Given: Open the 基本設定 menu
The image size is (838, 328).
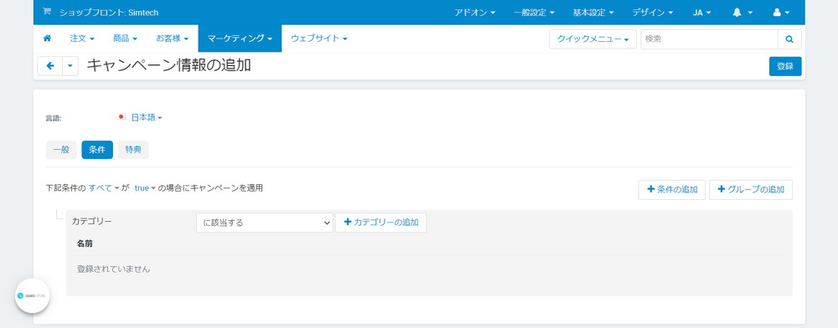Looking at the screenshot, I should coord(593,13).
